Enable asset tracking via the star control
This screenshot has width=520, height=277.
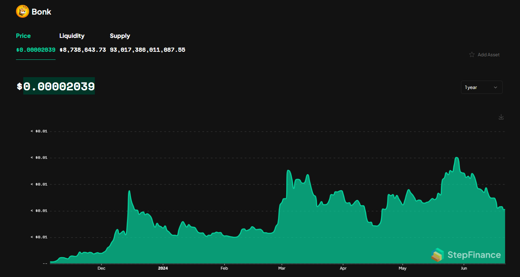click(472, 54)
